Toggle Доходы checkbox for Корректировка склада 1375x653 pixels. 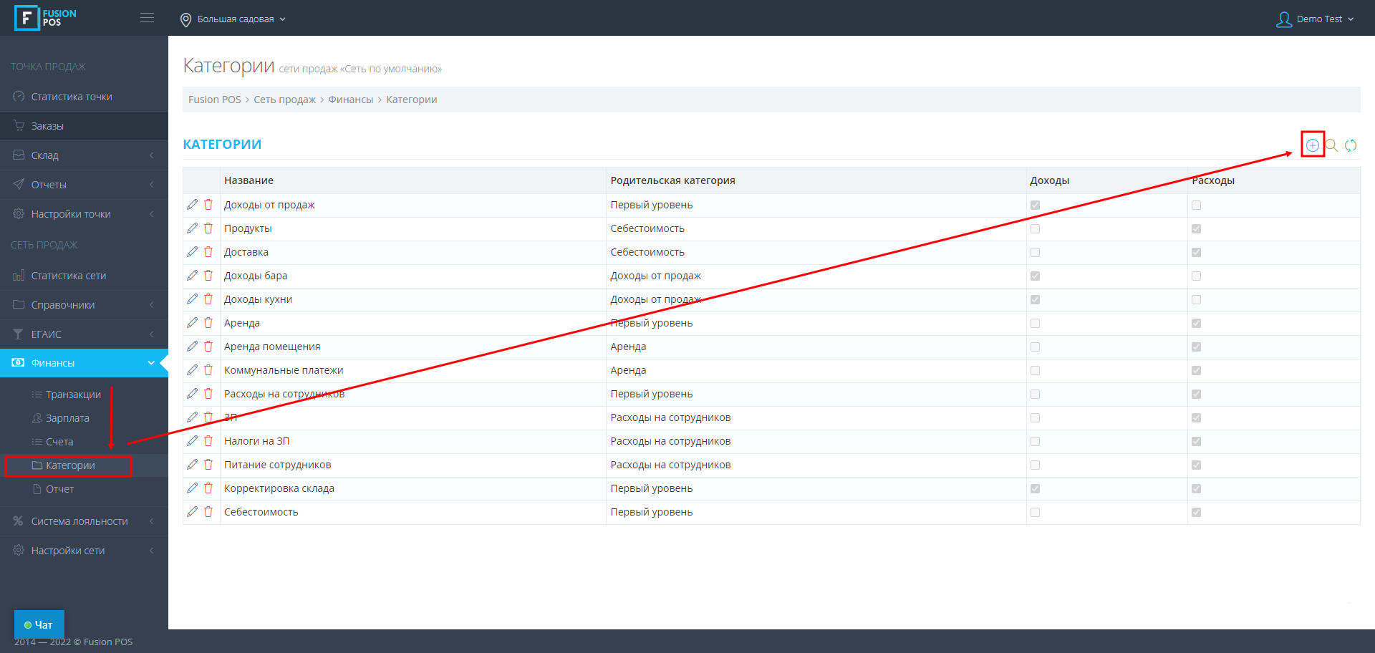coord(1035,489)
